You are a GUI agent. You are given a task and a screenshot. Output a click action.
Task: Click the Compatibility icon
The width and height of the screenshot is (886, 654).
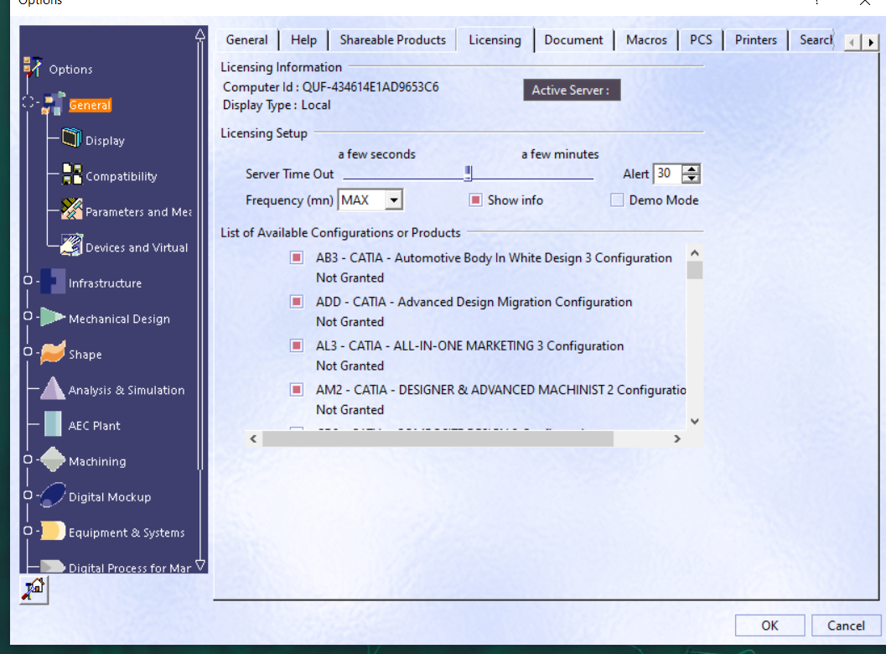coord(72,174)
